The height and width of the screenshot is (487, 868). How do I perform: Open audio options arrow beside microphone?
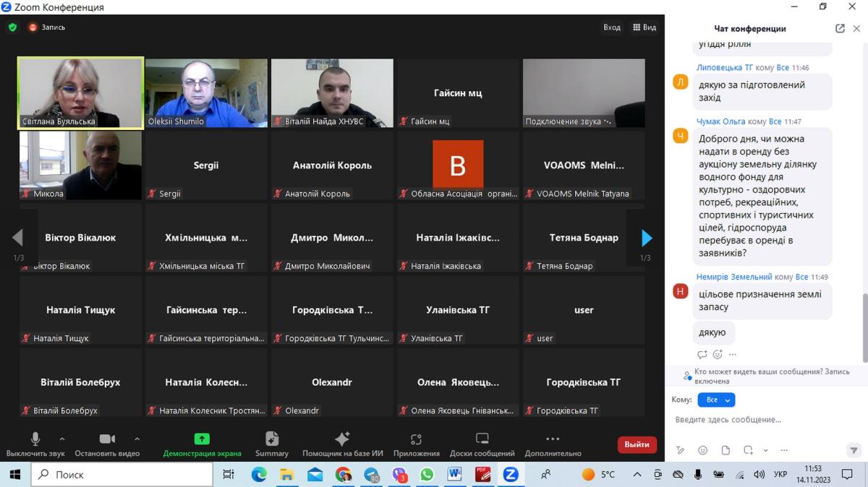coord(62,439)
